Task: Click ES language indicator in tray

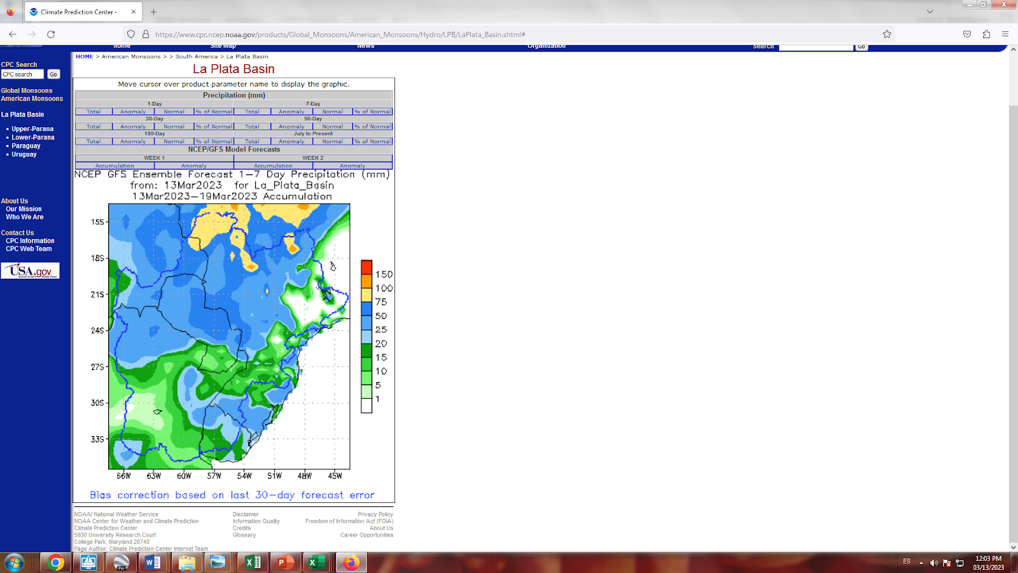Action: [x=907, y=562]
